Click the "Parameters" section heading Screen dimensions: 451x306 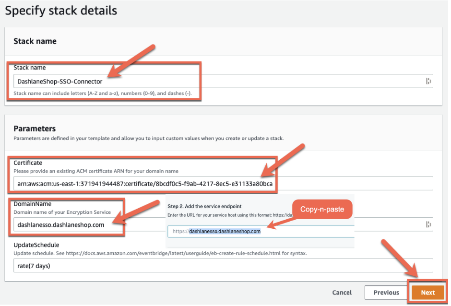[x=35, y=128]
